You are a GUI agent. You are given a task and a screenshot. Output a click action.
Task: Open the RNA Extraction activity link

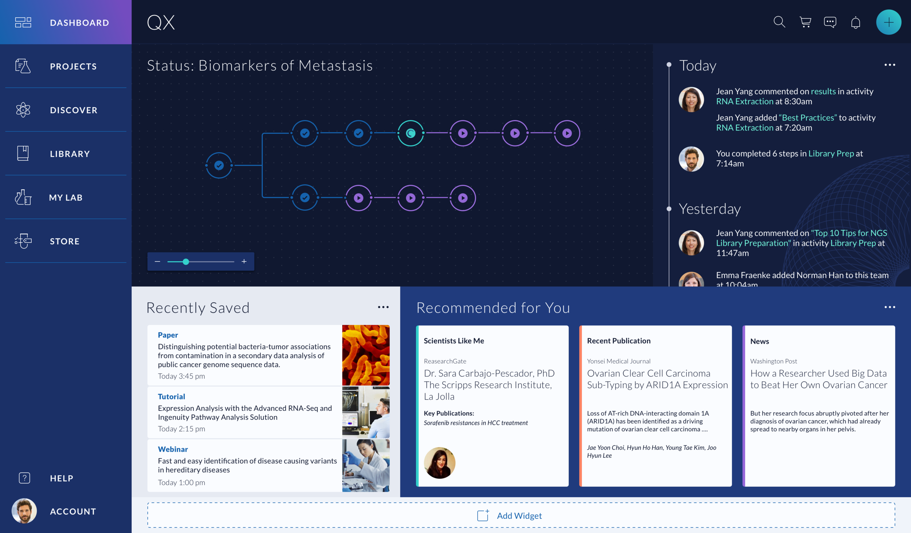[744, 101]
